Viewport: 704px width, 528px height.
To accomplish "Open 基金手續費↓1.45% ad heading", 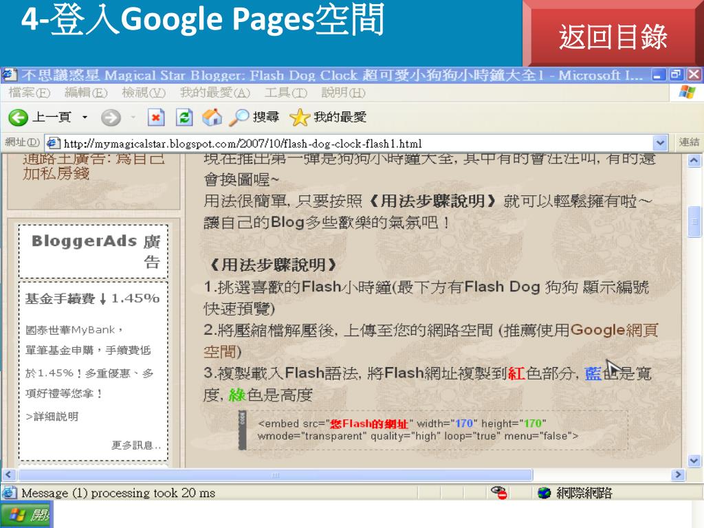I will (x=92, y=298).
